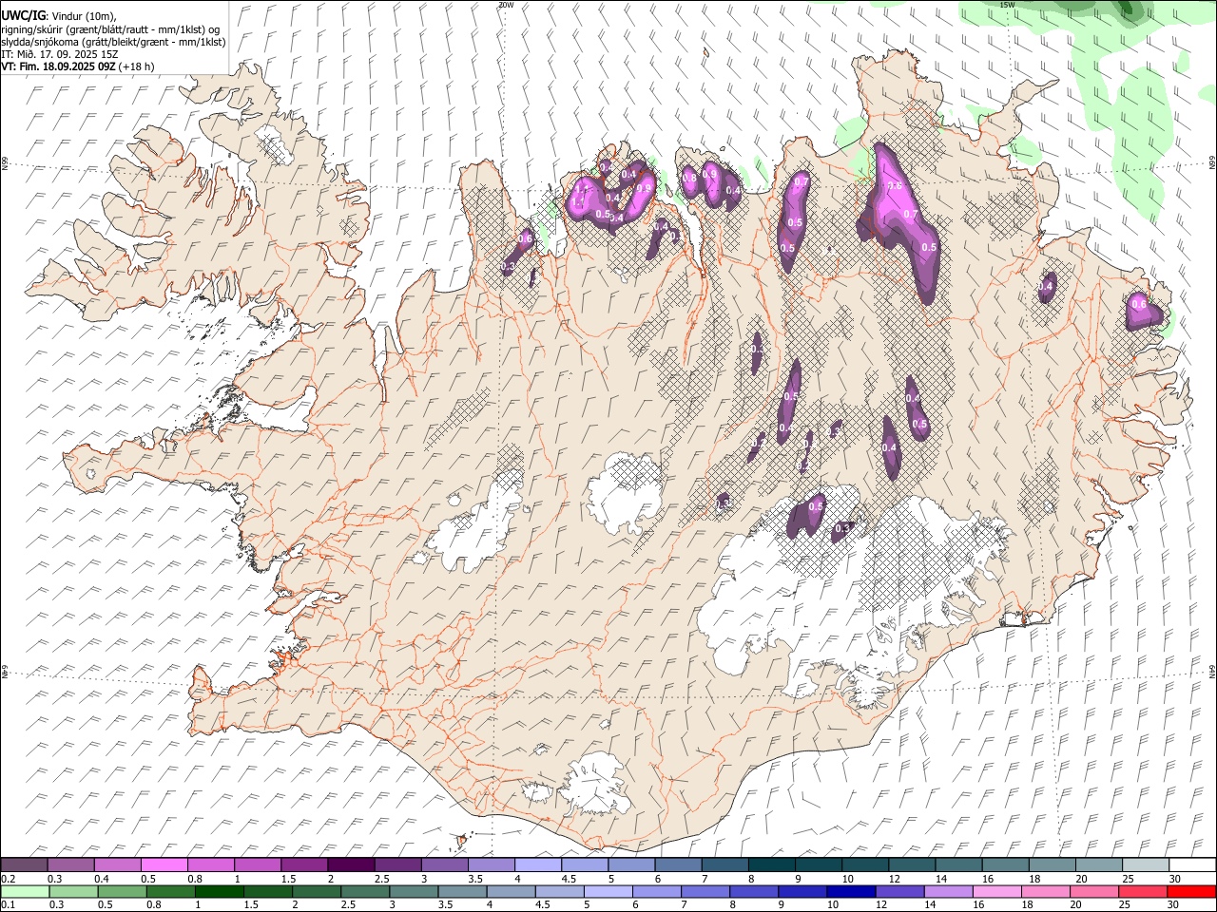
Task: Pick the lower legend swatch from 2 to 2.5
Action: click(317, 891)
